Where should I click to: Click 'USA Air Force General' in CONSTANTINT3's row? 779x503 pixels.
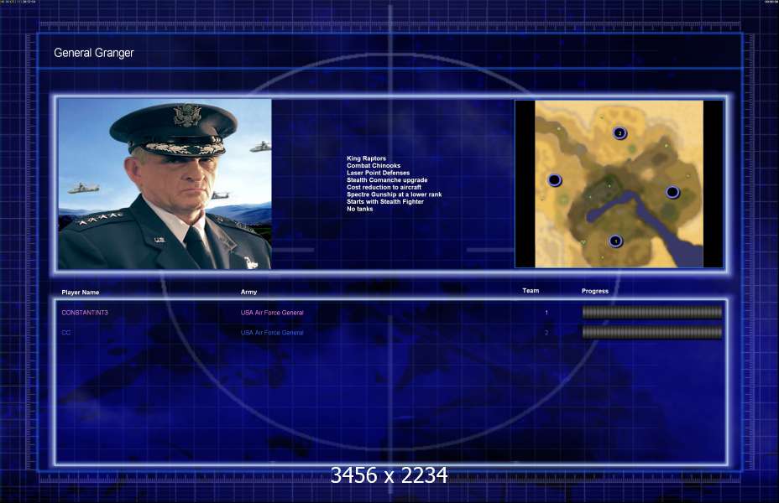pos(272,313)
